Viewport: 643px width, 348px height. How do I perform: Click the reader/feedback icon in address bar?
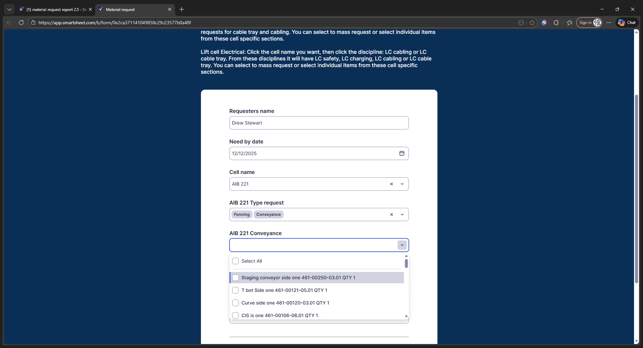[x=521, y=23]
